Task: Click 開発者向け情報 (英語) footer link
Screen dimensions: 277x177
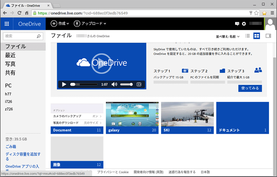Action: click(x=149, y=172)
